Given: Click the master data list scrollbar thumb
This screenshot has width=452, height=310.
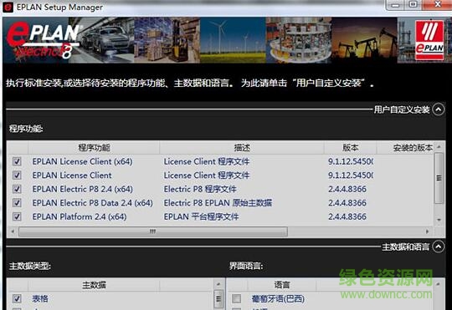Looking at the screenshot, I should coord(218,299).
